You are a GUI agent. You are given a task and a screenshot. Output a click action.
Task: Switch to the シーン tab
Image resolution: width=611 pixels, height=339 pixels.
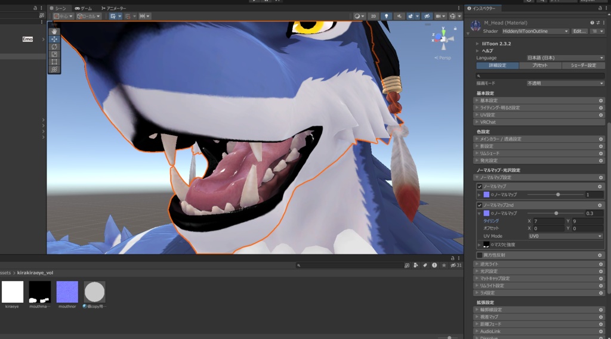point(58,8)
